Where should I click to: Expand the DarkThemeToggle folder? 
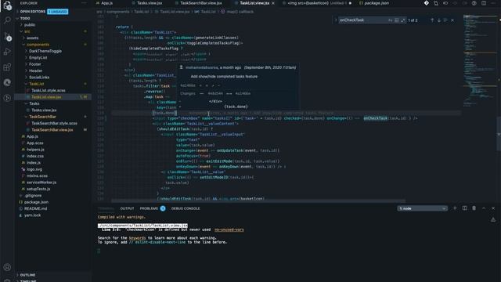click(45, 51)
